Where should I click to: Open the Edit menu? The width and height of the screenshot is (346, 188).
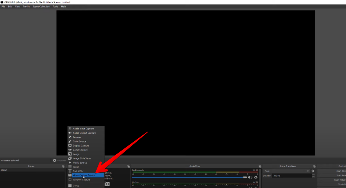tap(10, 7)
